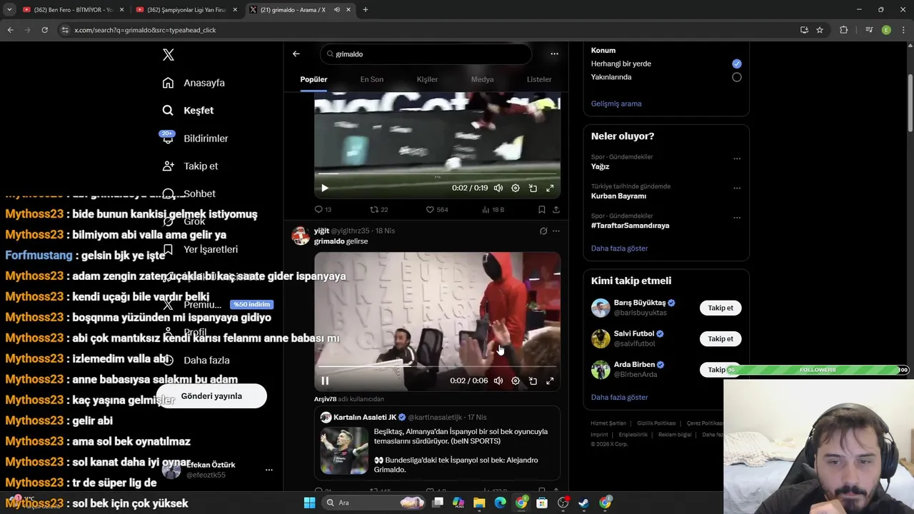
Task: Click the grimaldo search input field
Action: (x=426, y=54)
